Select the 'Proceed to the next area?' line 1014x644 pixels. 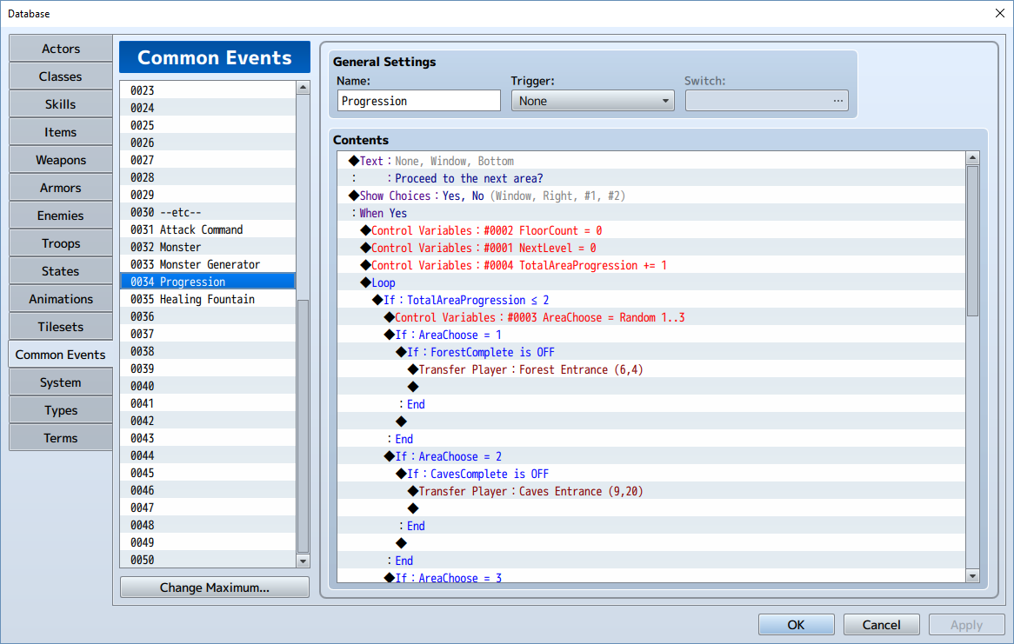(x=651, y=178)
